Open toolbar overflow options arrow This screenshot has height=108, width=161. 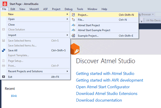pos(141,21)
